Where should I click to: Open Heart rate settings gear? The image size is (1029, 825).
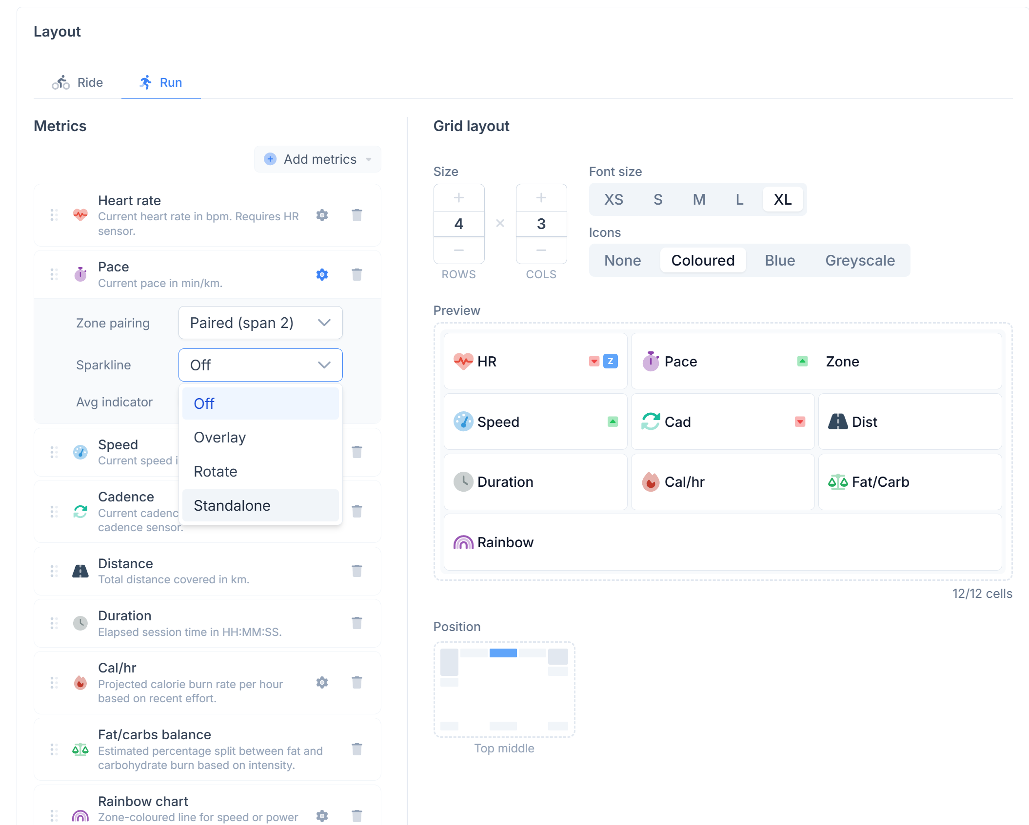tap(322, 215)
